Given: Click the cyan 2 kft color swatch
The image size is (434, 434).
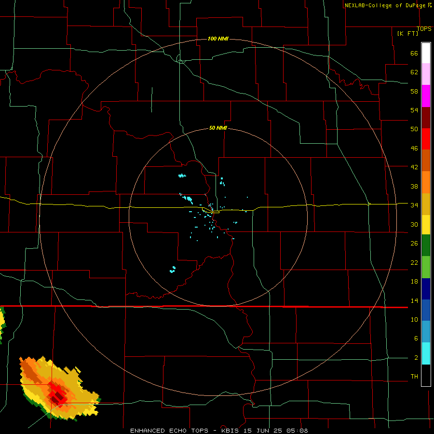Looking at the screenshot, I should click(x=426, y=353).
